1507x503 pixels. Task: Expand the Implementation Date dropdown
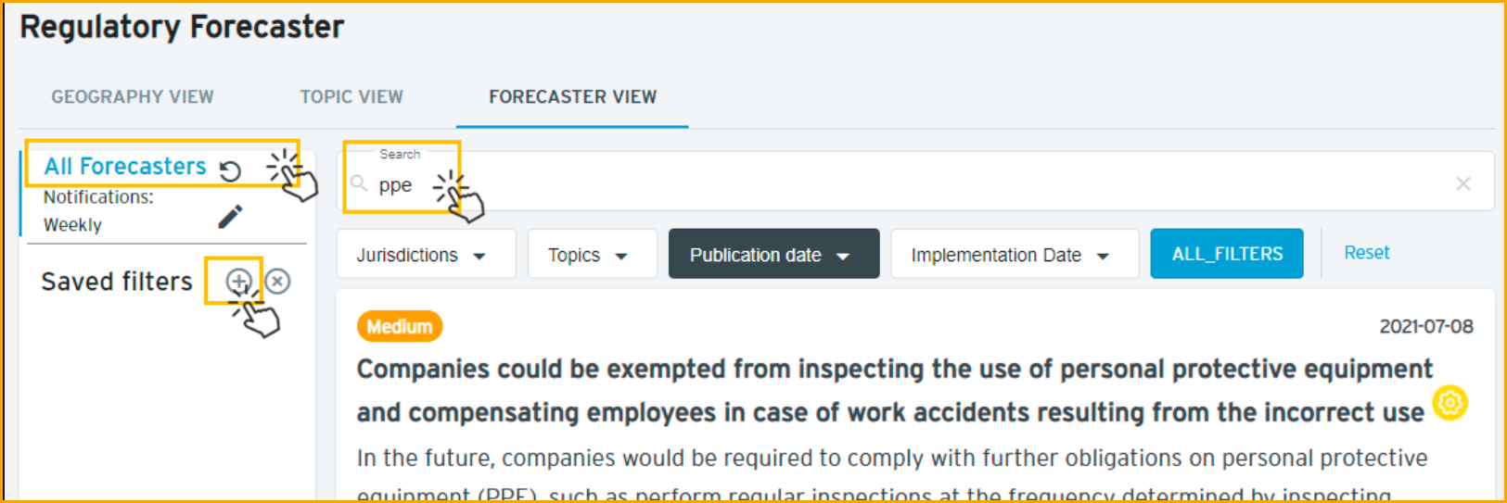1015,254
